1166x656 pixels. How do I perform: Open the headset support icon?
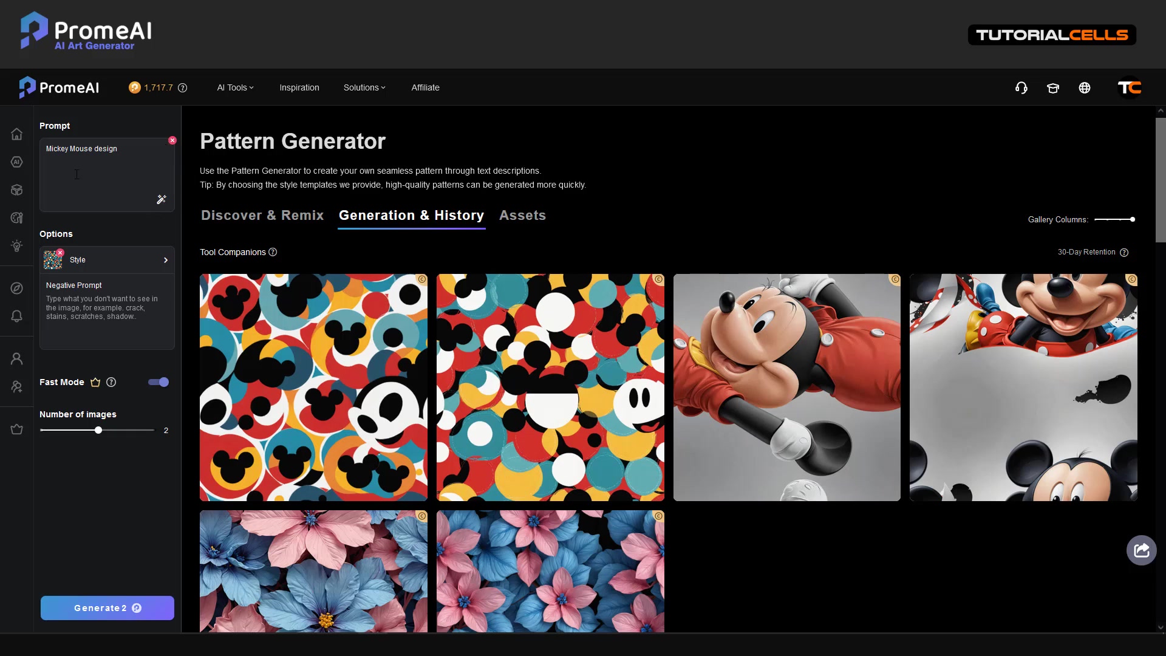(1021, 88)
